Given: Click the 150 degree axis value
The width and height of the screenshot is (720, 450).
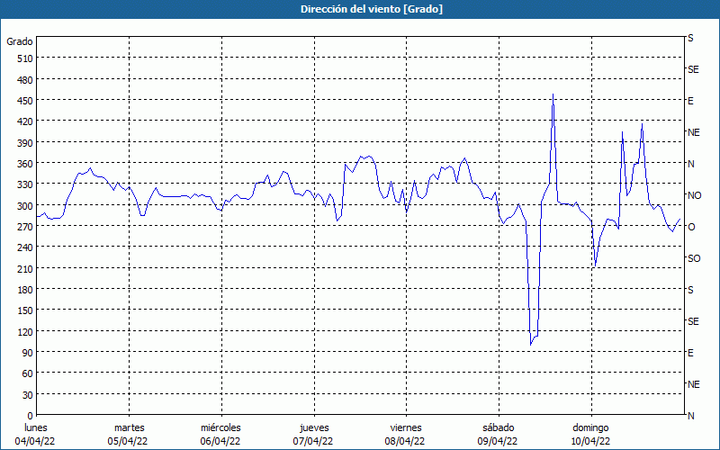Looking at the screenshot, I should coord(25,310).
